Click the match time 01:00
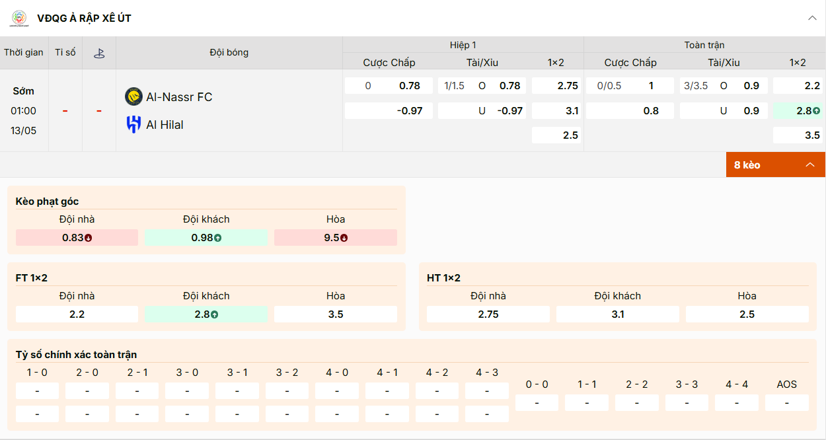 (x=24, y=111)
